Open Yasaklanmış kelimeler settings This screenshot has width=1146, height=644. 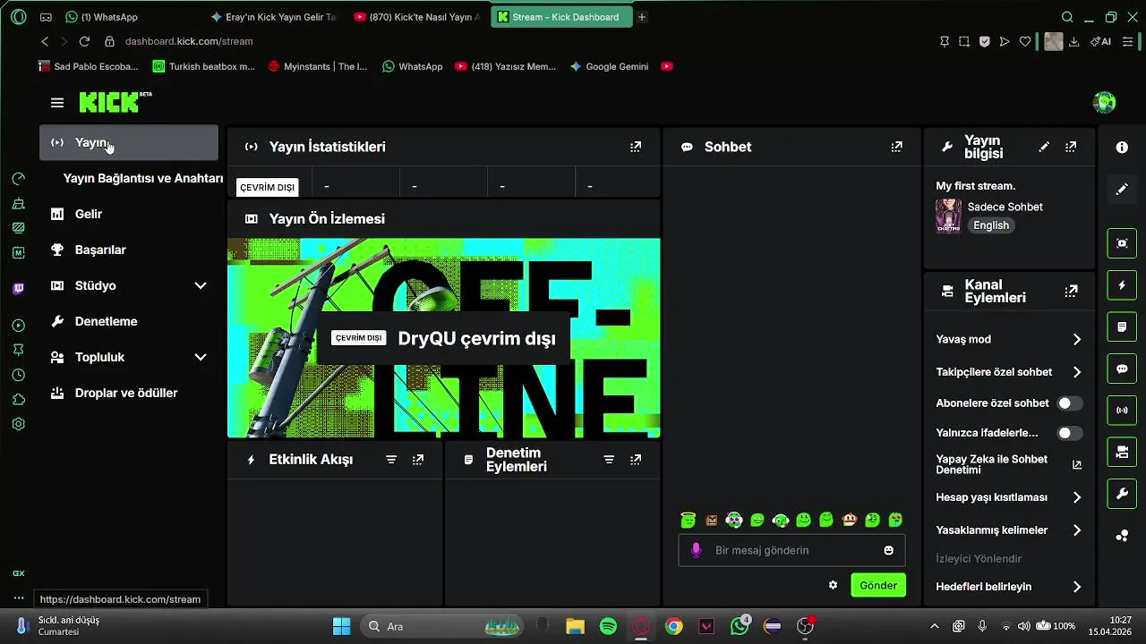[x=1008, y=530]
